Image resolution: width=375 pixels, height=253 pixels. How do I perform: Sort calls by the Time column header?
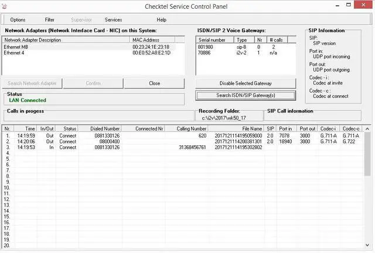(x=30, y=128)
